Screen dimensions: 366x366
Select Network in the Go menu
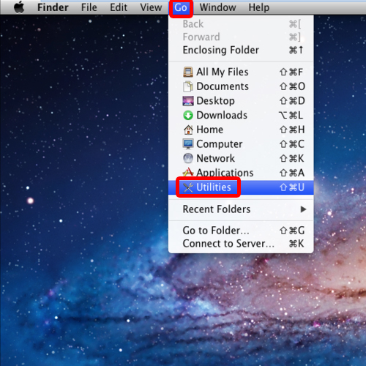click(x=241, y=158)
